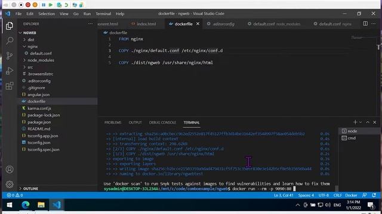
Task: Click the volume icon in system tray
Action: (x=328, y=205)
